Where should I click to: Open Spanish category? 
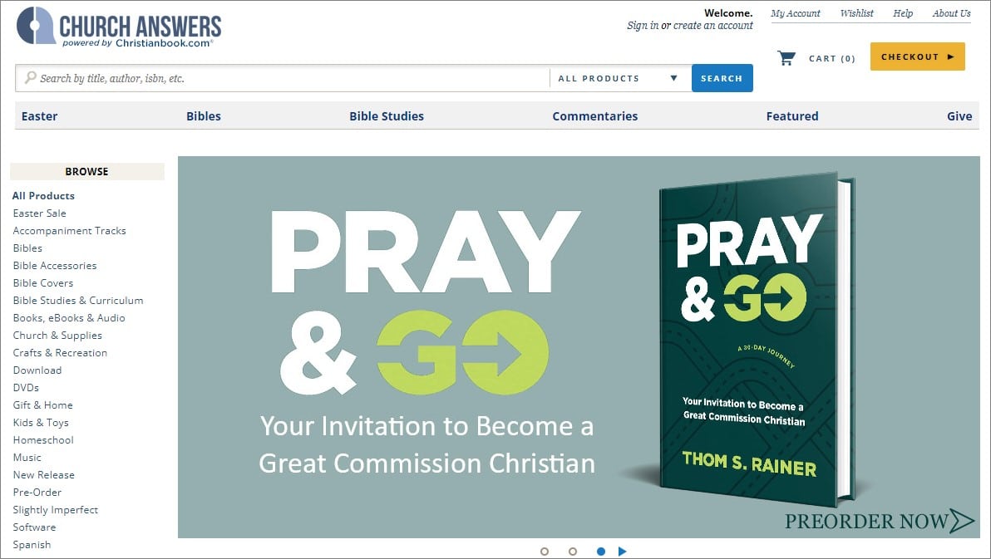coord(32,545)
